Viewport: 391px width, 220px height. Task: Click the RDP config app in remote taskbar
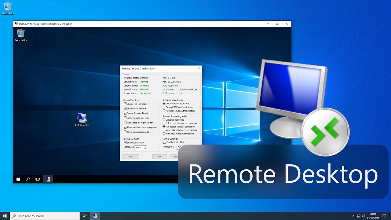tap(48, 179)
